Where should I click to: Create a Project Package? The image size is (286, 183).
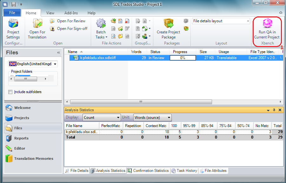pyautogui.click(x=168, y=29)
